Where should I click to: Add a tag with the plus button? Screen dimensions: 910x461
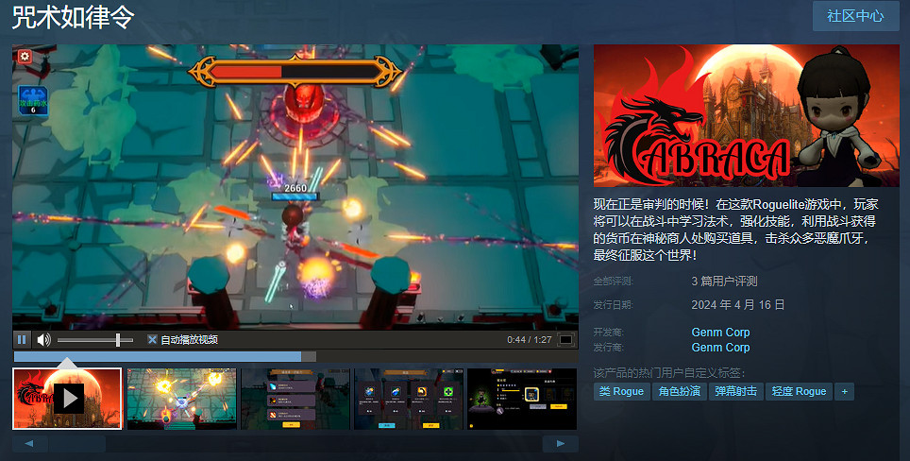click(x=845, y=391)
